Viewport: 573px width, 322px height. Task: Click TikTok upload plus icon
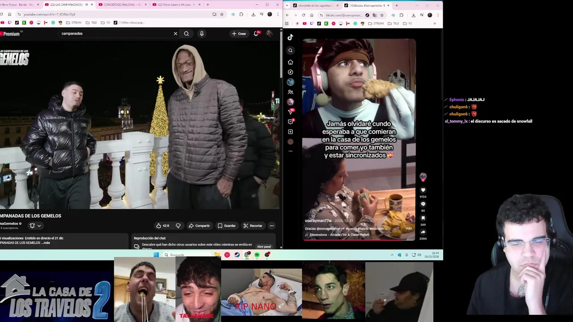pos(291,132)
